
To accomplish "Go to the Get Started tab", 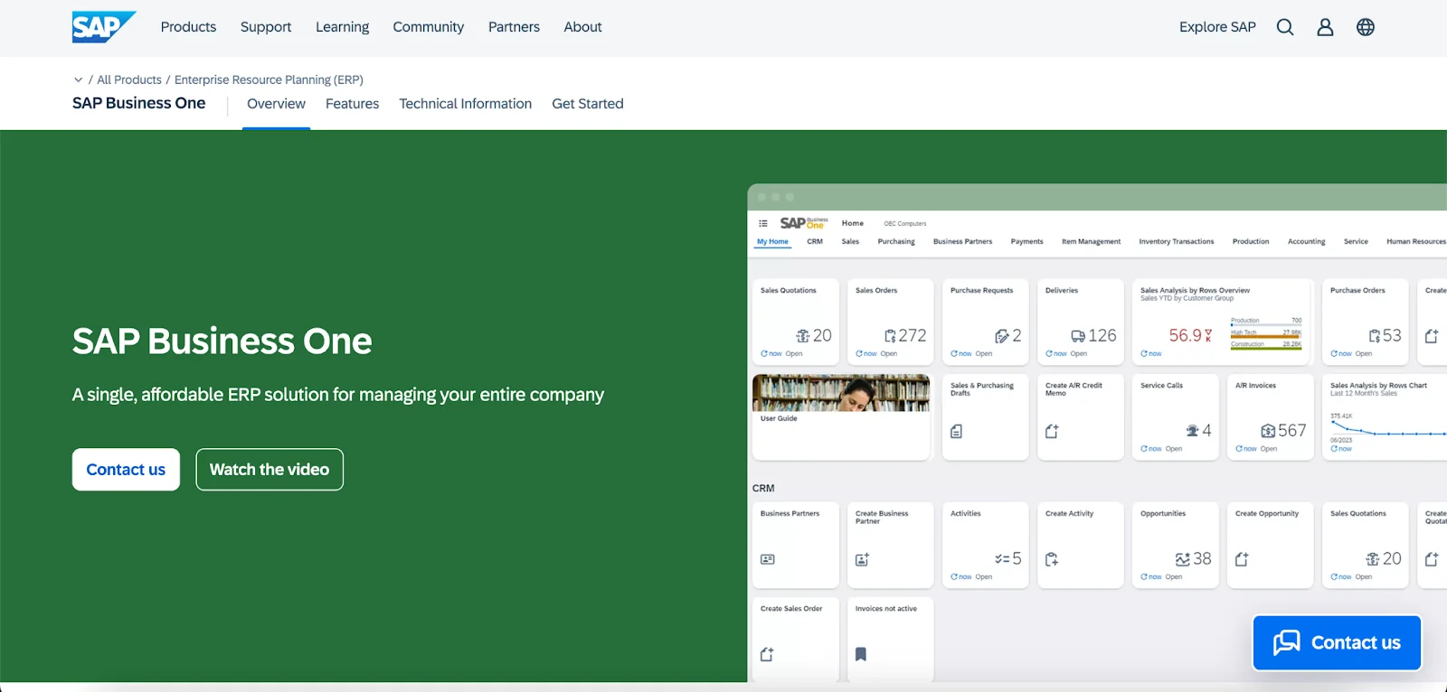I will coord(587,104).
